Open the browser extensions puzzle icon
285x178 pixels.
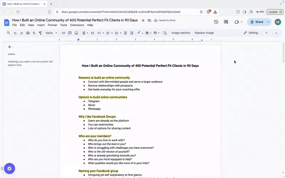pyautogui.click(x=238, y=12)
